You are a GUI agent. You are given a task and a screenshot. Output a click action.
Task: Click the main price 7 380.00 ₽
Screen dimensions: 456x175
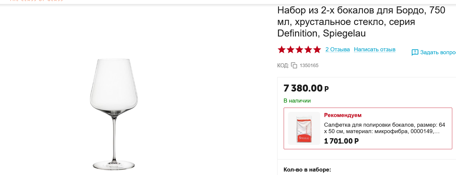coord(306,88)
